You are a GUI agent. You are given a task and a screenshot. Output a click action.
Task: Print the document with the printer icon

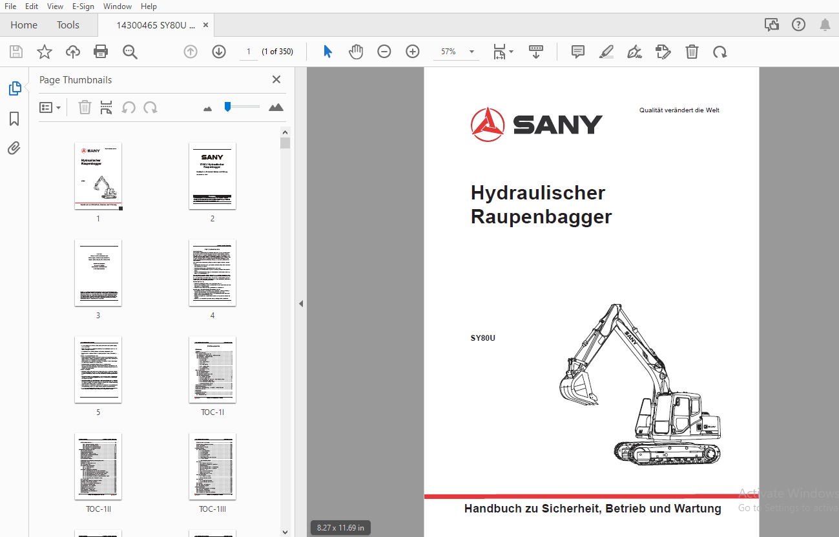pos(101,52)
